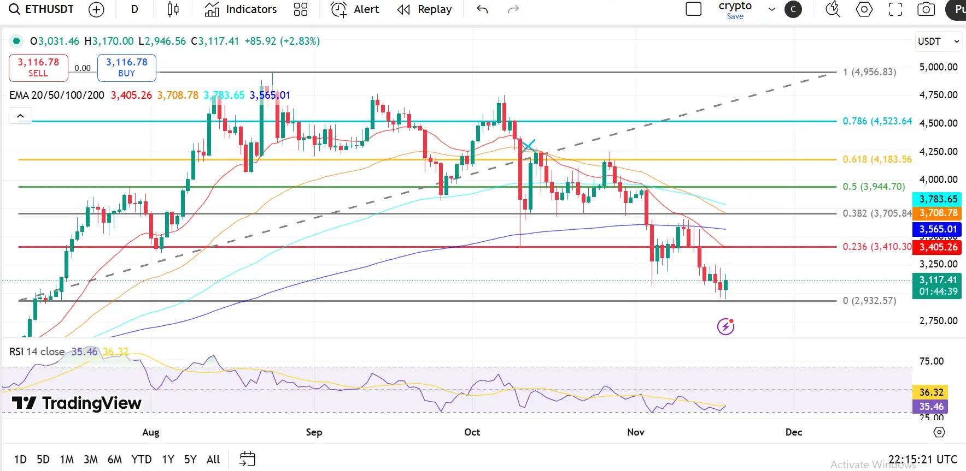Select the 1Y time range
This screenshot has height=471, width=966.
click(x=168, y=460)
